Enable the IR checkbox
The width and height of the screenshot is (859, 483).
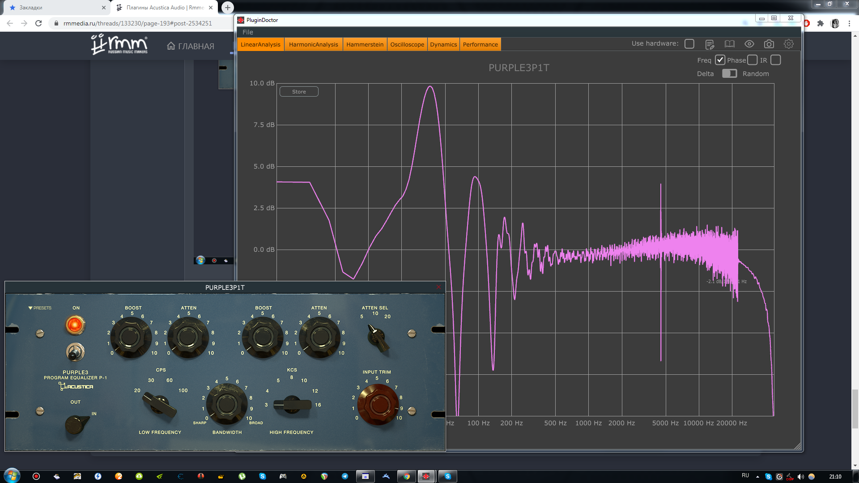pos(776,60)
